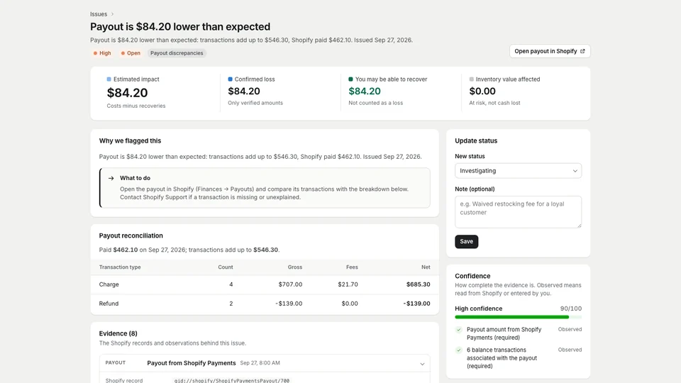Click the Charge fees $21.70 cell
Screen dimensions: 681x383
pos(348,284)
